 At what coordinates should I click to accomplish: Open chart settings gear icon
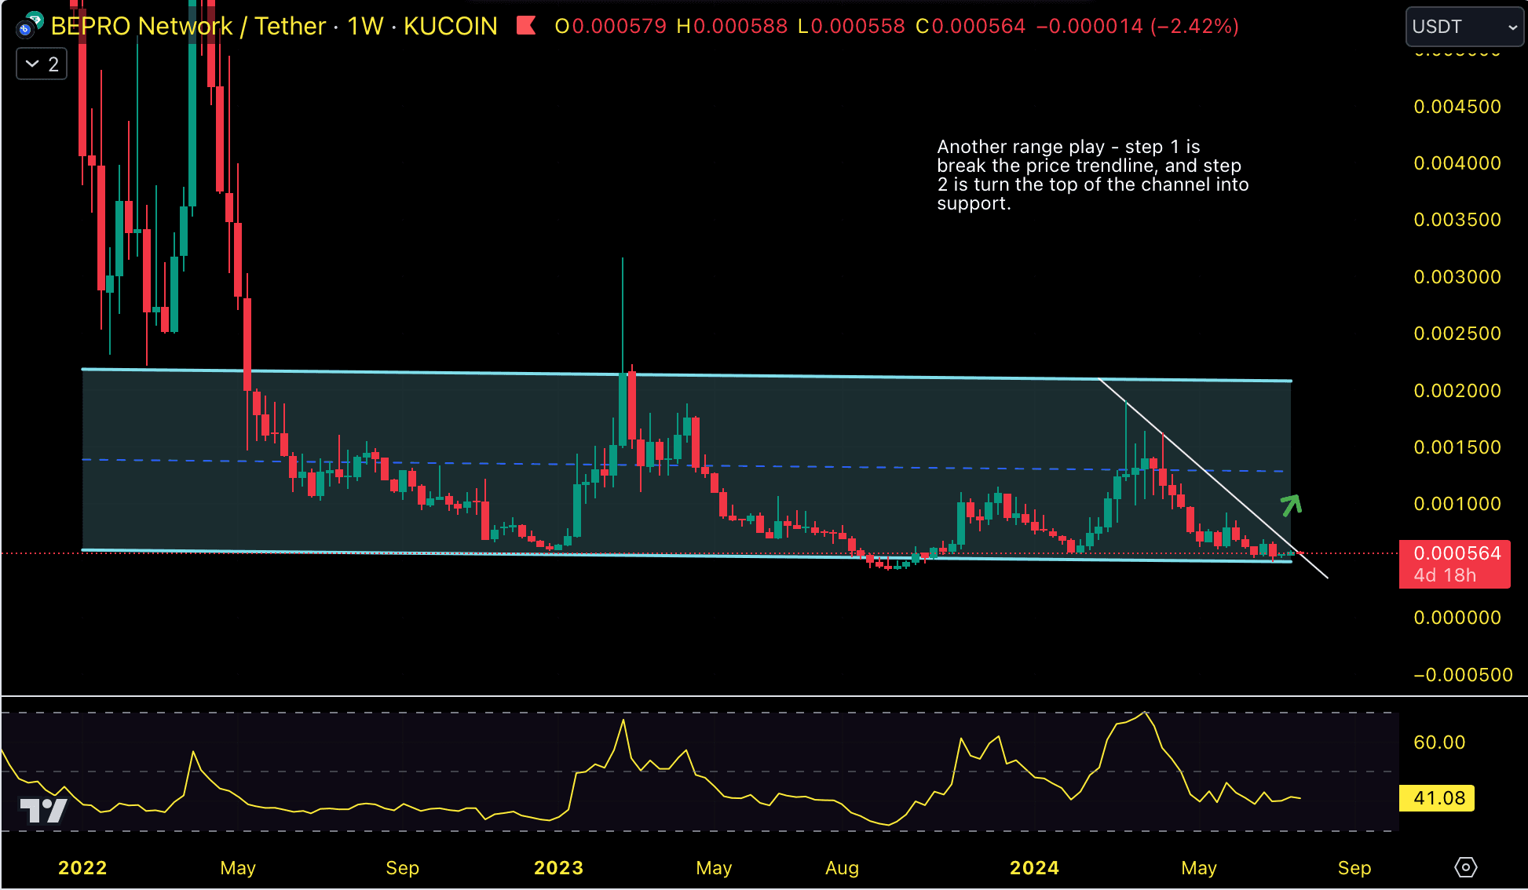(x=1465, y=867)
